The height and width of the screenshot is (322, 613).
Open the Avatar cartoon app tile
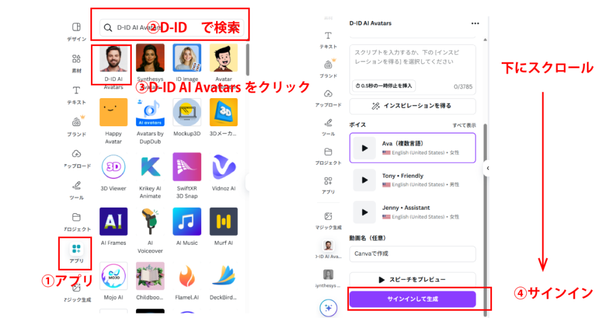pyautogui.click(x=224, y=67)
